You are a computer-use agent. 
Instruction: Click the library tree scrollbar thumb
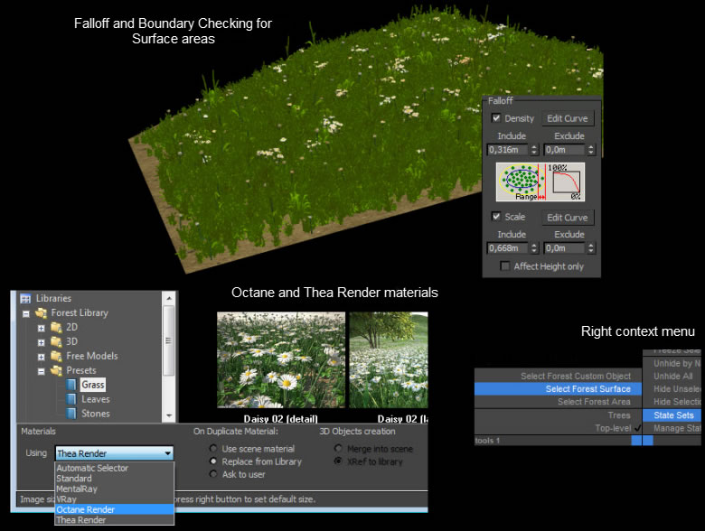click(169, 340)
